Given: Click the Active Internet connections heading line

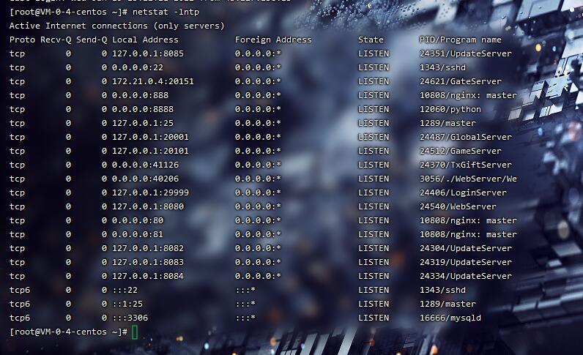Looking at the screenshot, I should 116,26.
